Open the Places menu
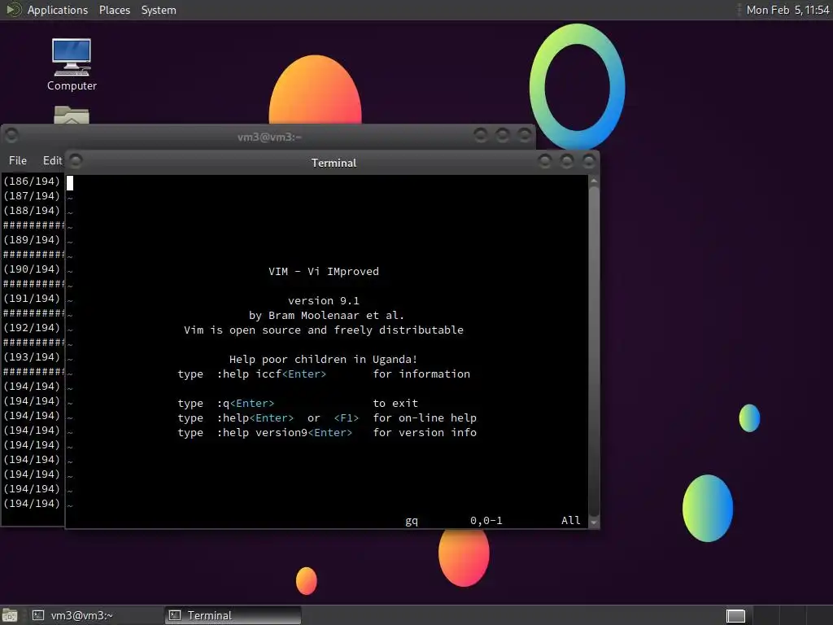 coord(114,10)
